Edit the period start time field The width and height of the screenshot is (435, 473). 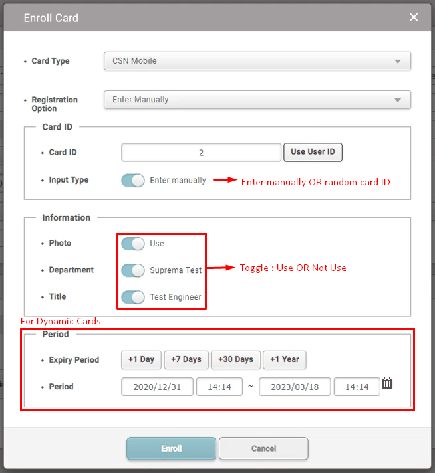219,387
